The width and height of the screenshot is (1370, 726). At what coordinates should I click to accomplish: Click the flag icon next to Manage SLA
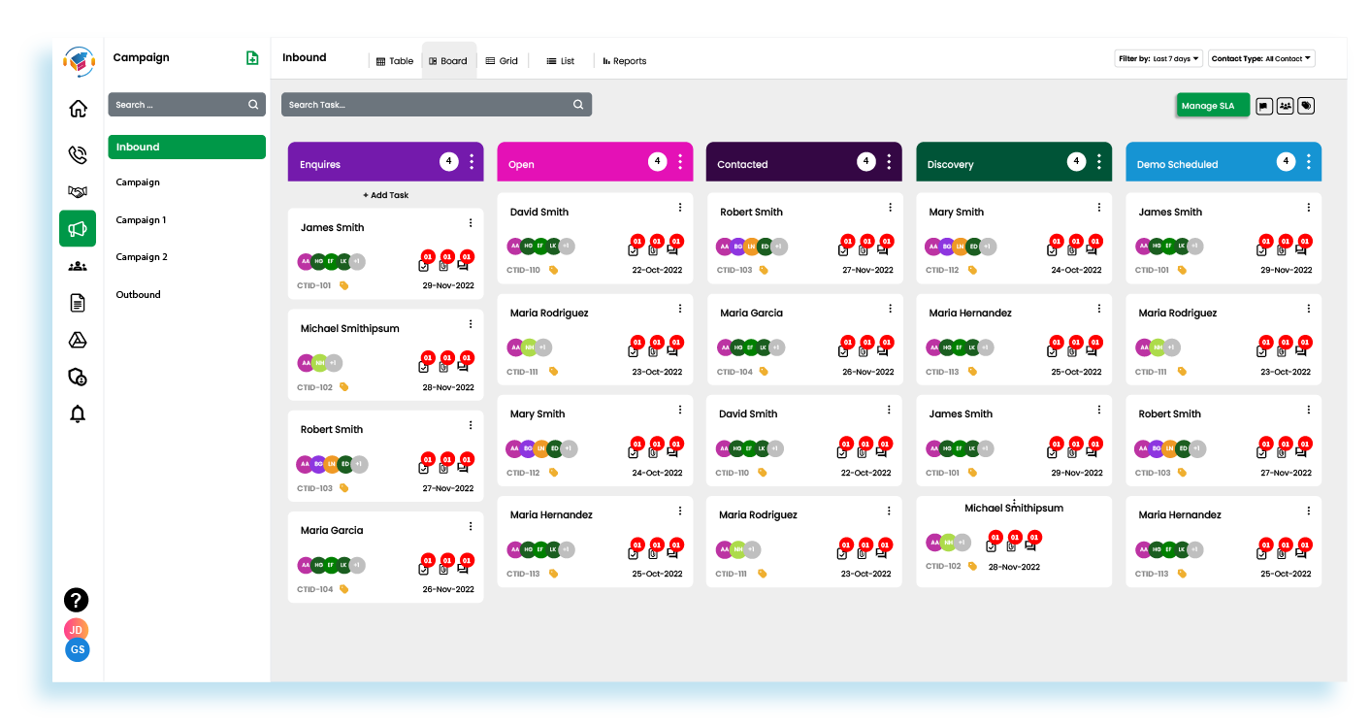pos(1263,105)
